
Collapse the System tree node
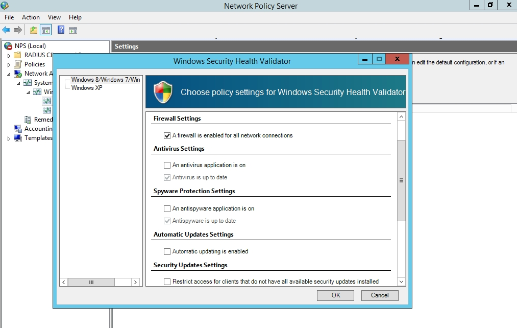coord(19,83)
